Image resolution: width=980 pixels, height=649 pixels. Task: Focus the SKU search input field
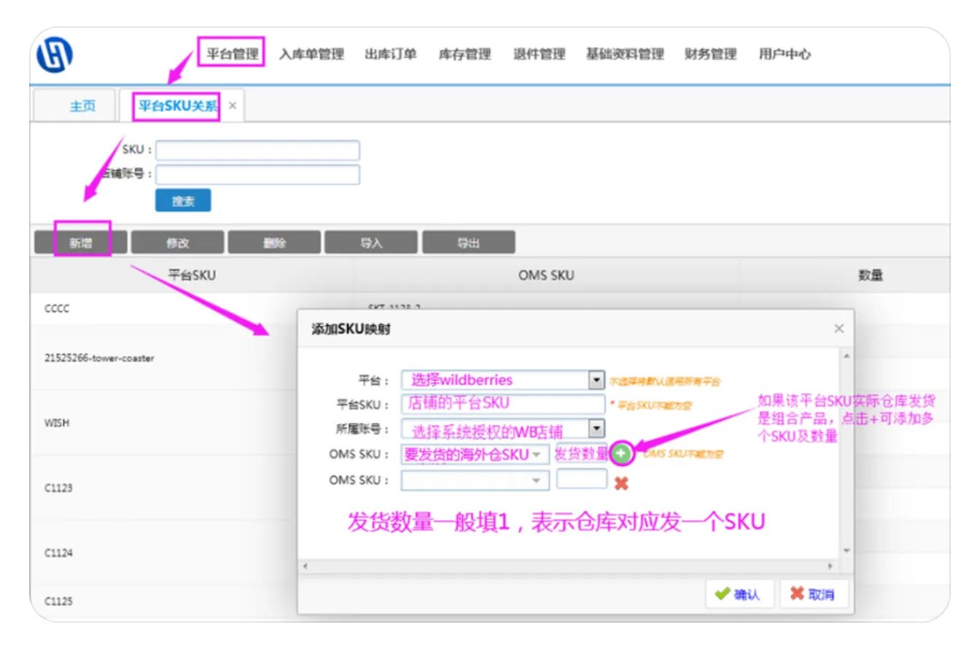tap(257, 150)
